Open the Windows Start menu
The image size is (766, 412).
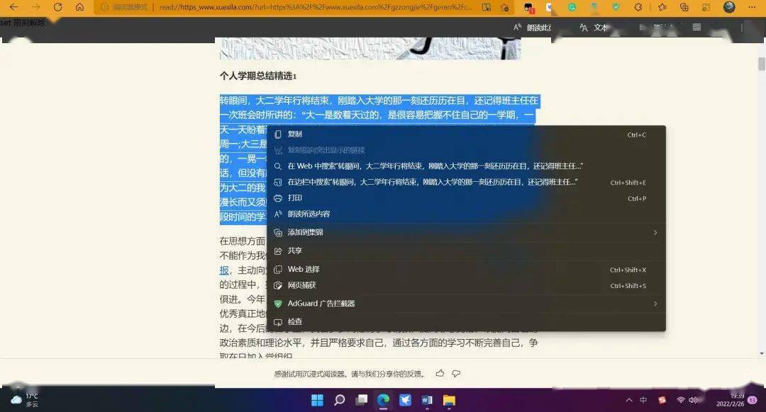(x=317, y=400)
